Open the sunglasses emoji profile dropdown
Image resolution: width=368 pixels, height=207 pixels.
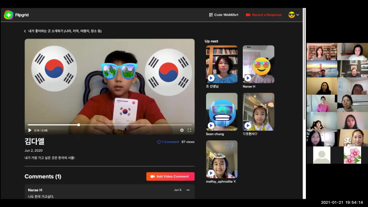coord(293,15)
